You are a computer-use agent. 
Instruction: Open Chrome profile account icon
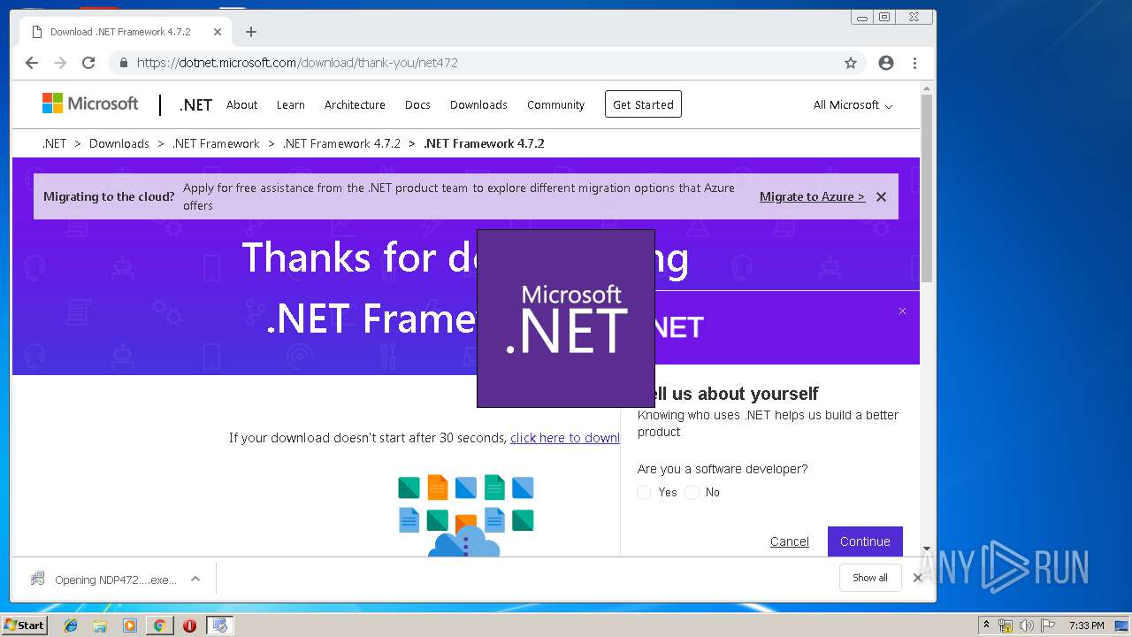tap(886, 63)
